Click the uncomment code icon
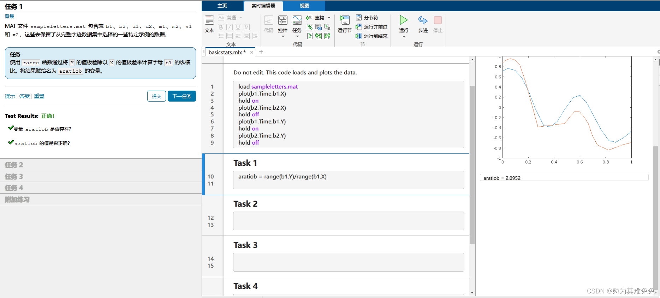The width and height of the screenshot is (660, 298). tap(319, 27)
